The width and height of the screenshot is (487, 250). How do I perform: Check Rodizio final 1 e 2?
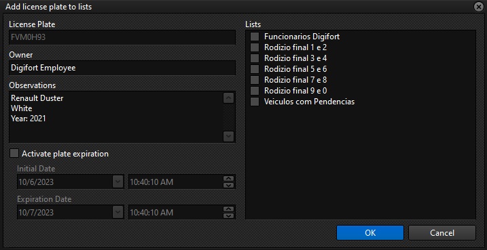[255, 47]
